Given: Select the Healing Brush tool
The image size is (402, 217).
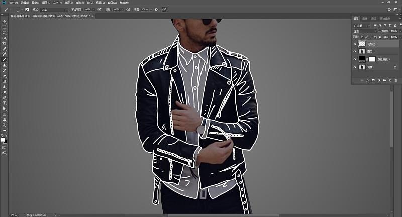Looking at the screenshot, I should tap(4, 54).
